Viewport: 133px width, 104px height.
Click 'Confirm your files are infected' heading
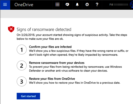[x=50, y=47]
